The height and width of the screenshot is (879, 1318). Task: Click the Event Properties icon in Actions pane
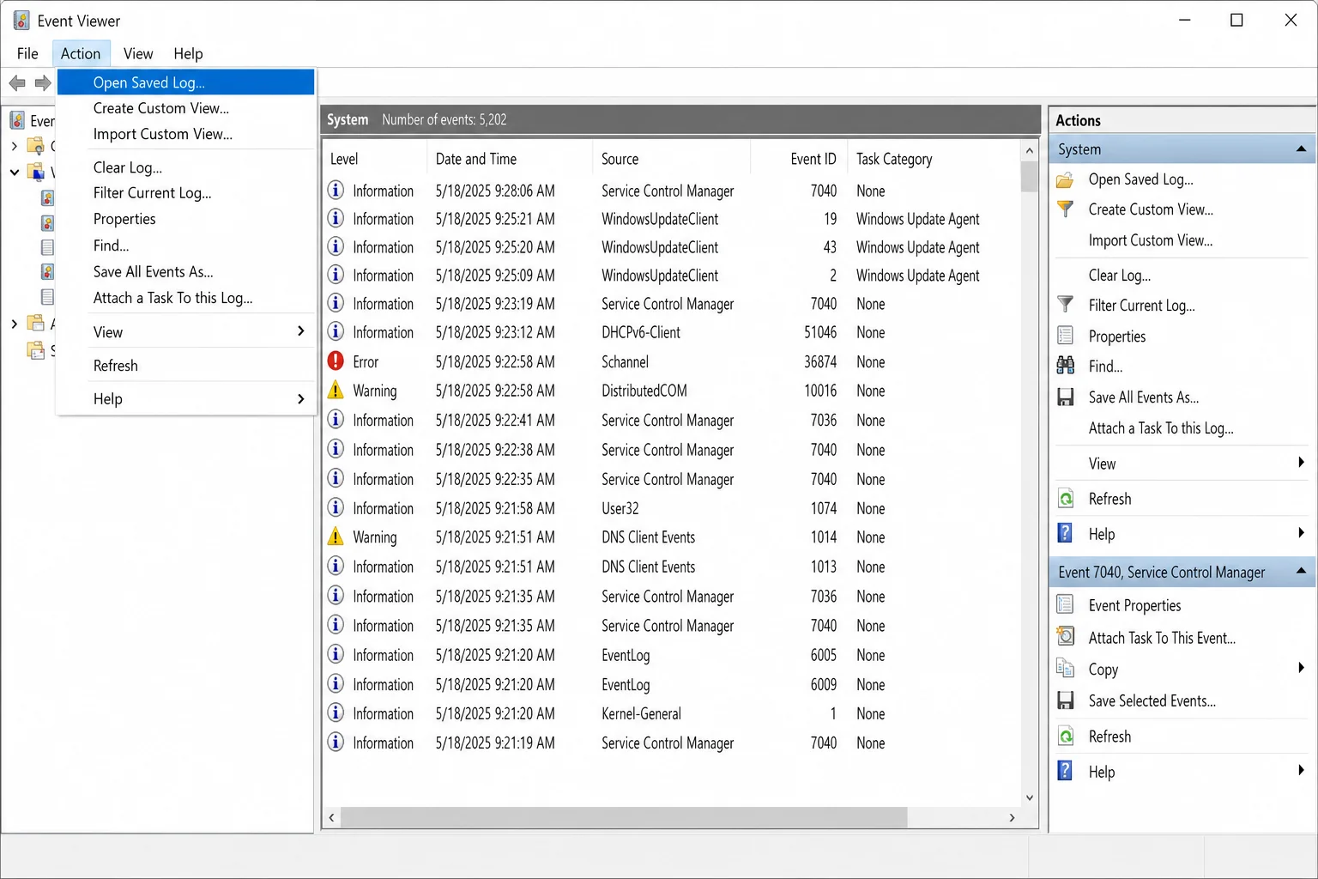1065,604
